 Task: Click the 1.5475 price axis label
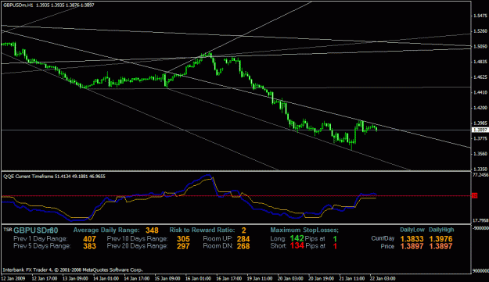pyautogui.click(x=480, y=16)
